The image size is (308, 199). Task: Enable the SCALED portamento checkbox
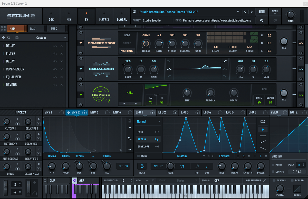coord(292,180)
